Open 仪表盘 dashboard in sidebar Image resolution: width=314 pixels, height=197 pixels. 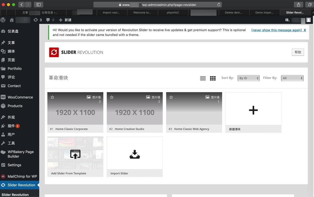20,31
